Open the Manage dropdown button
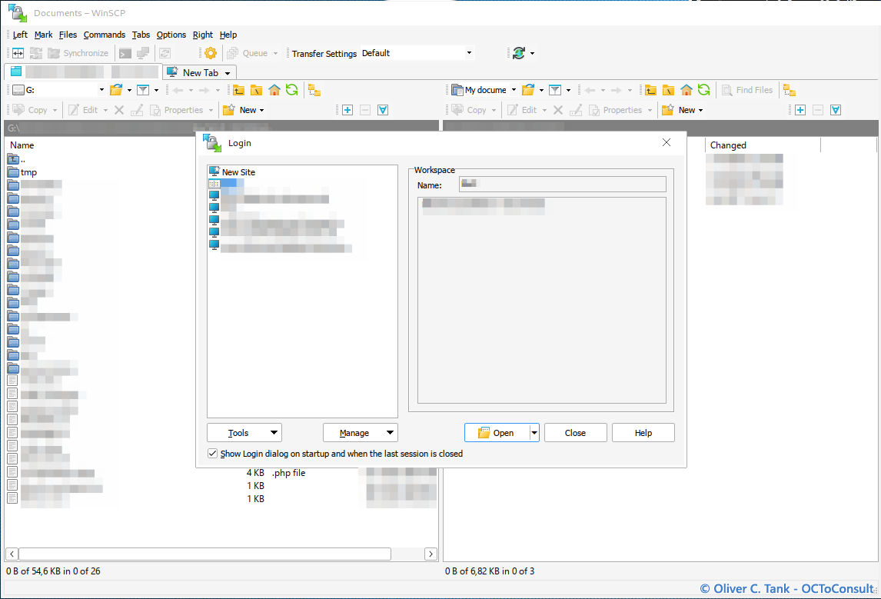 pos(360,433)
